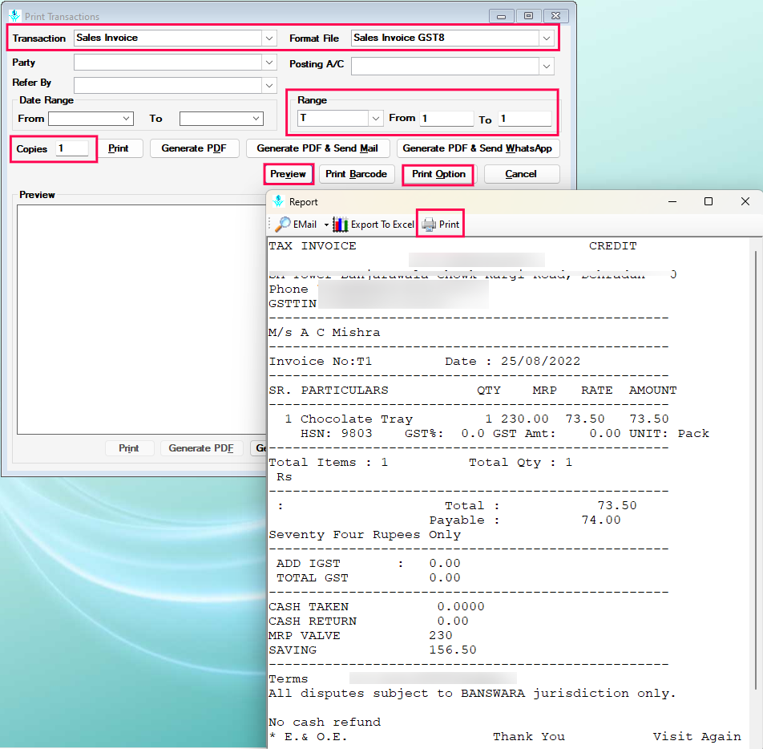Click the Print Transactions window app icon
Viewport: 763px width, 749px height.
(14, 16)
